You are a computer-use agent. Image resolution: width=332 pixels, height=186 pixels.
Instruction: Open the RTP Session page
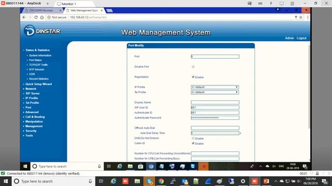coord(37,69)
